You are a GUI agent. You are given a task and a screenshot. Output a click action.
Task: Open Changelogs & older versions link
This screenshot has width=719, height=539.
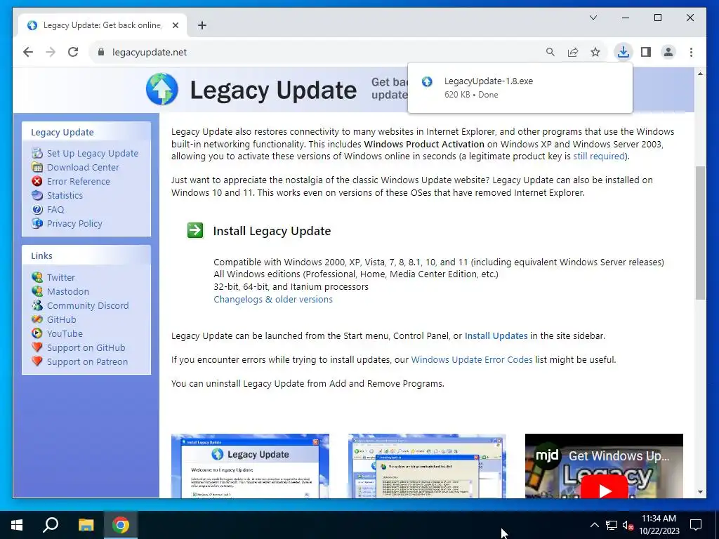coord(273,299)
